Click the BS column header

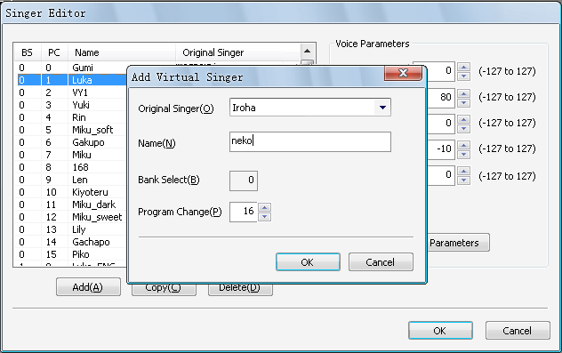(x=28, y=52)
